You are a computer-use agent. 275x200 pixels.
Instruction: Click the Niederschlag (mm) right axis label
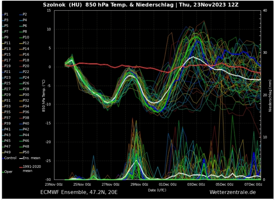point(270,94)
